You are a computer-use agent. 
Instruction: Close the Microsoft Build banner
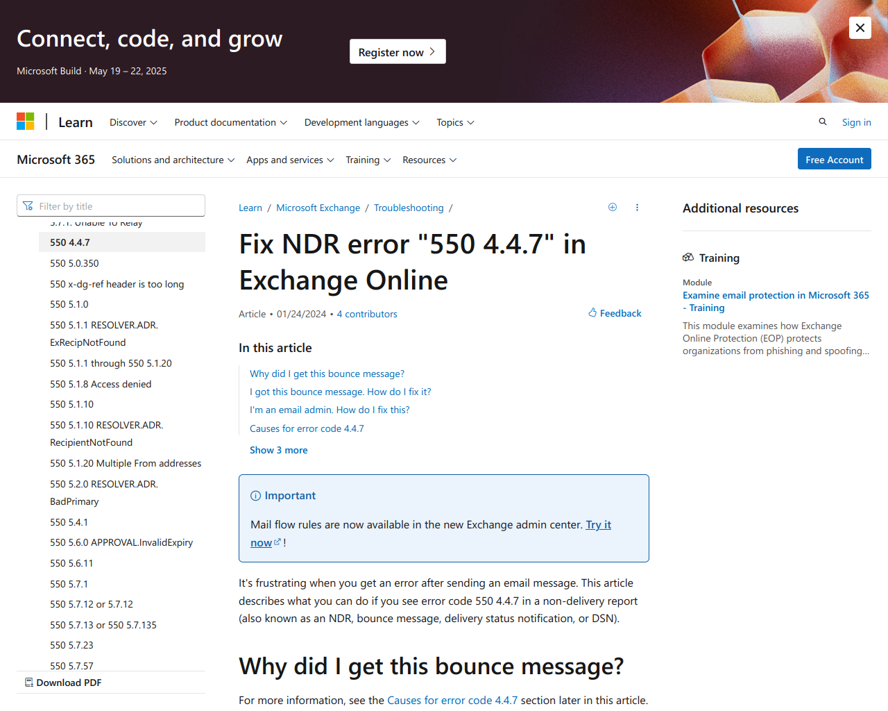click(x=860, y=28)
